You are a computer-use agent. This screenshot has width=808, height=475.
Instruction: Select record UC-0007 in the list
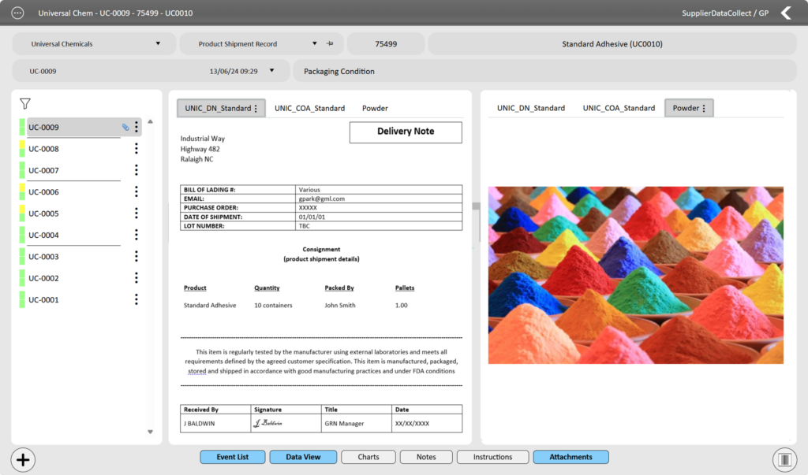tap(80, 170)
